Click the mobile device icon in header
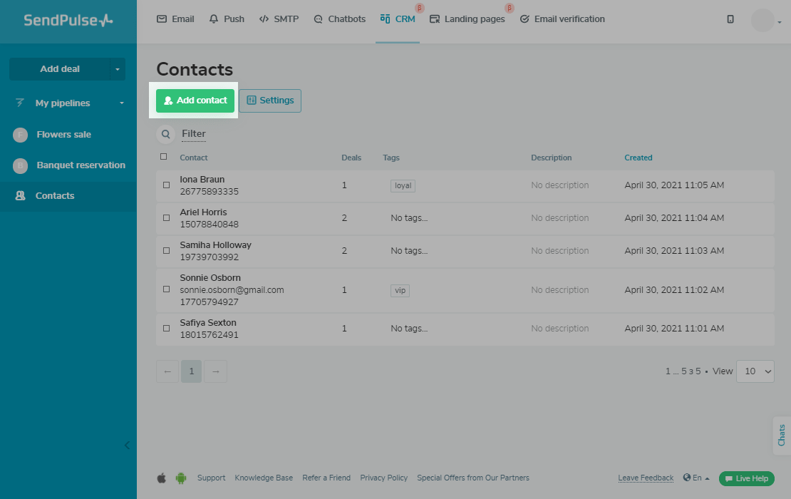 pos(730,19)
